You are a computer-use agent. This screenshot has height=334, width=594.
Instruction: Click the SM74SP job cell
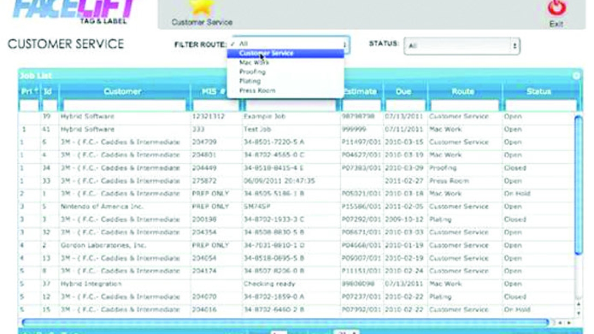tap(257, 206)
